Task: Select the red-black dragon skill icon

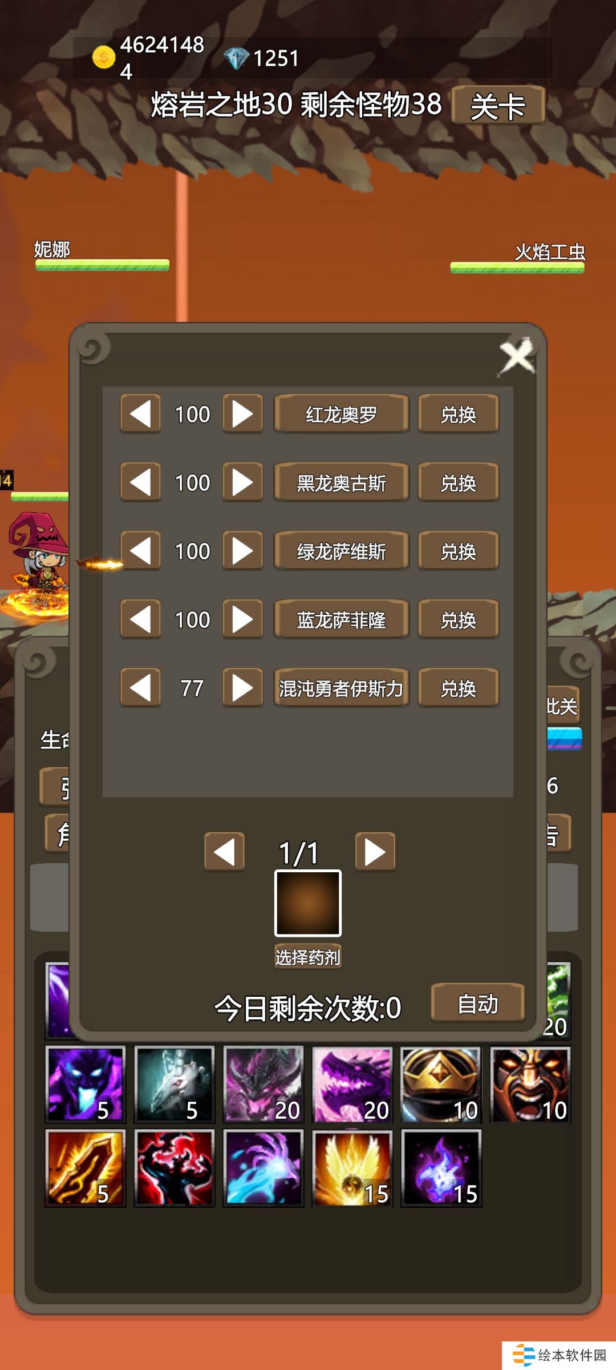Action: click(175, 1168)
